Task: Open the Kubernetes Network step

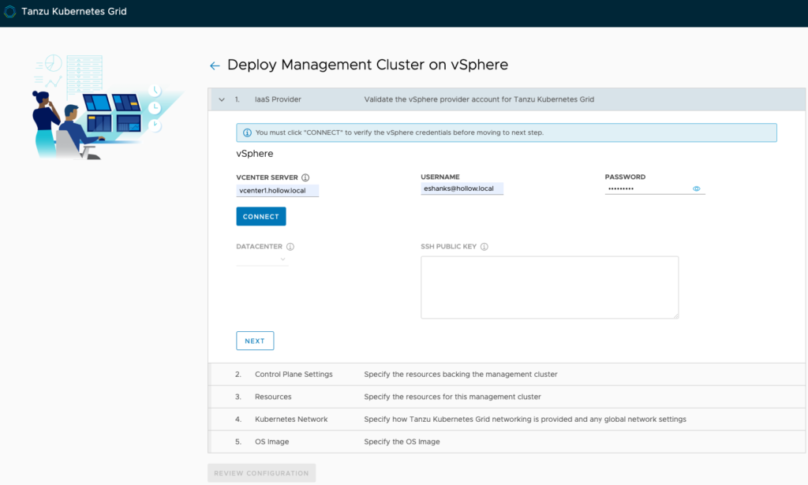Action: coord(291,420)
